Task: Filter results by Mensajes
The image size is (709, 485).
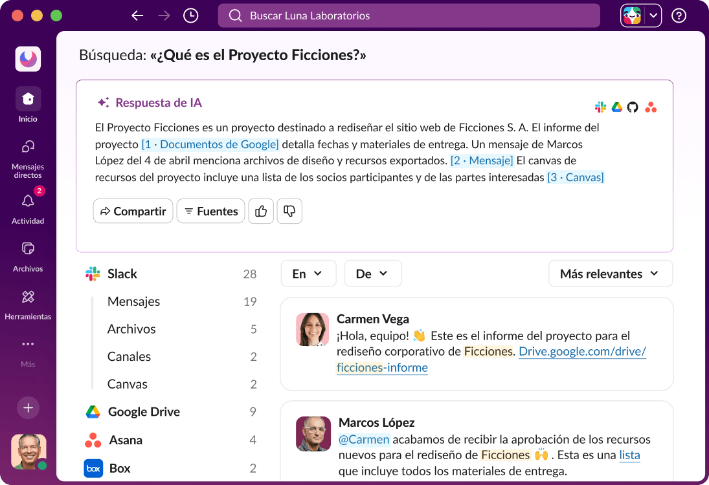Action: (133, 301)
